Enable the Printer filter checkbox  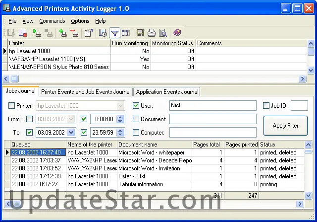(11, 105)
